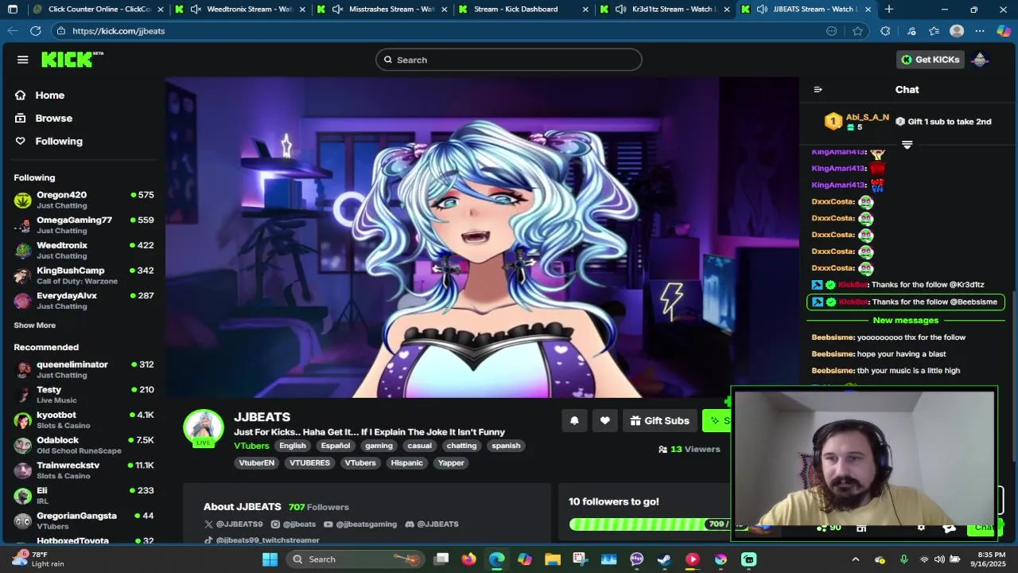The image size is (1018, 573).
Task: Open KingBushCamp Warzone channel
Action: (x=84, y=275)
